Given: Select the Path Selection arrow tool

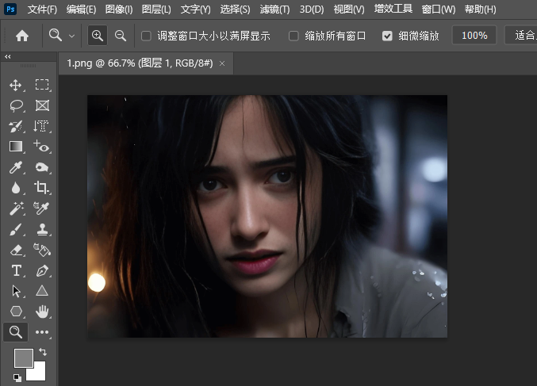Looking at the screenshot, I should click(16, 291).
